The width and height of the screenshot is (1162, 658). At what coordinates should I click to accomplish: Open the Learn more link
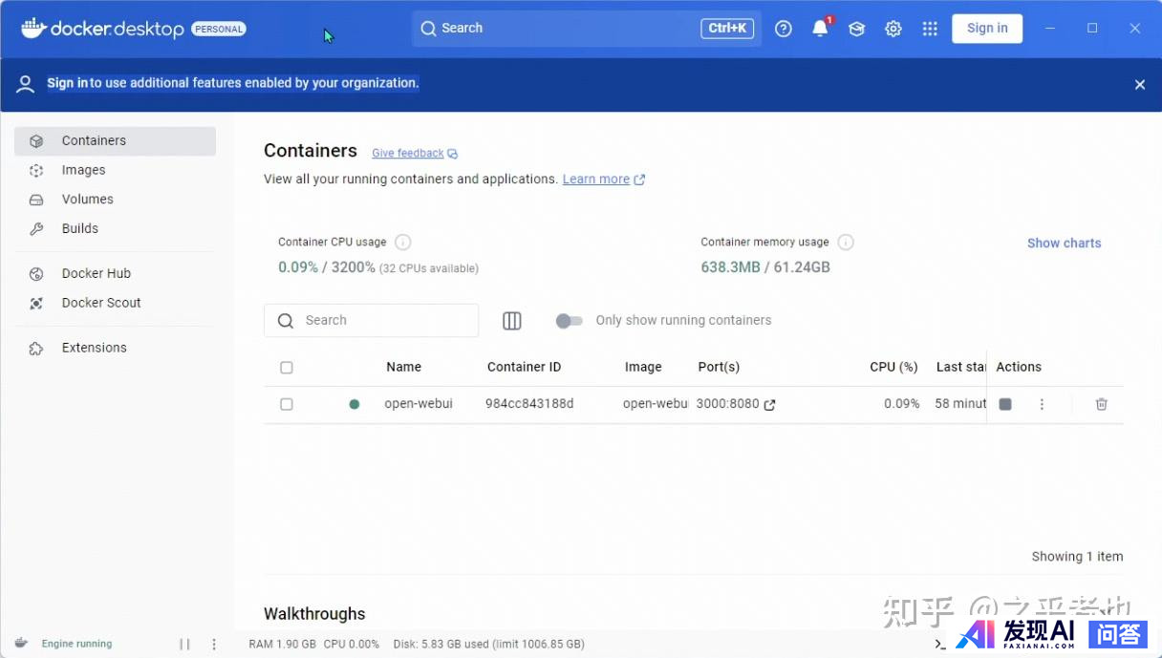596,180
